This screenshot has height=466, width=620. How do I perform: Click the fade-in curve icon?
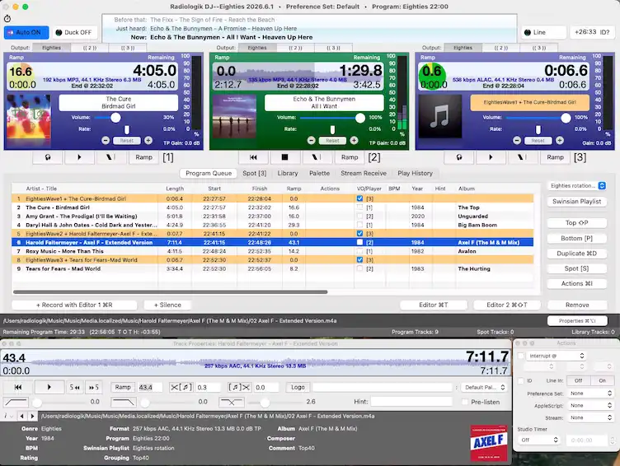[16, 402]
